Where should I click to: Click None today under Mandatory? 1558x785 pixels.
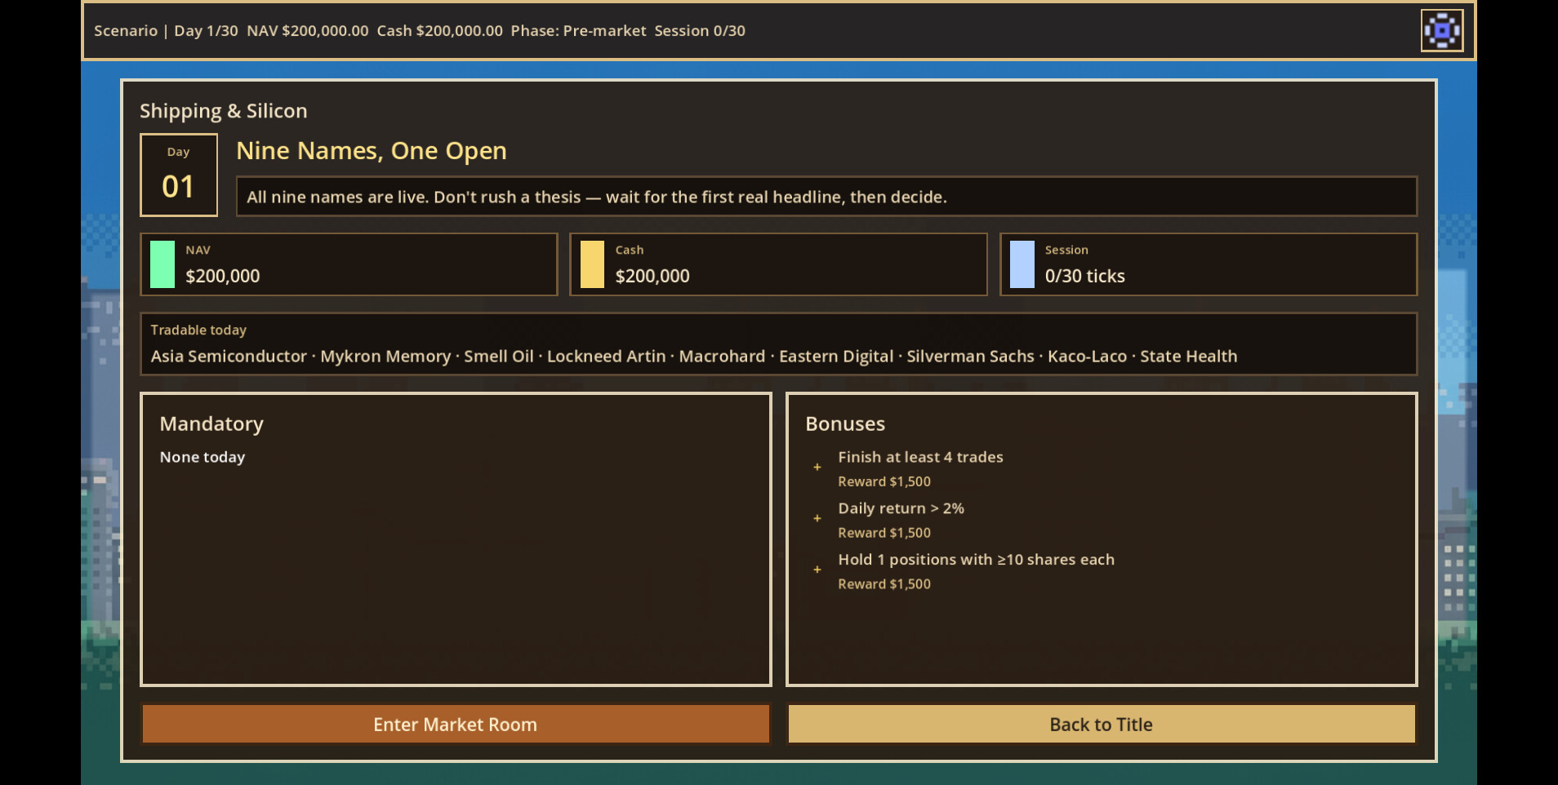tap(203, 458)
